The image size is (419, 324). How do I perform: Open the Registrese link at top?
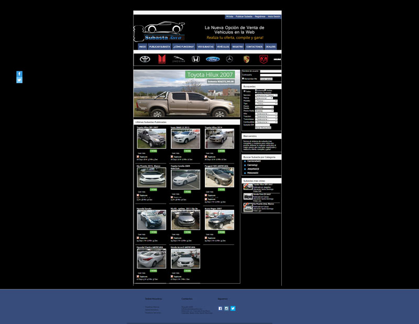point(260,17)
